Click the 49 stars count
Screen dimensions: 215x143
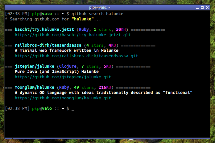(84, 87)
